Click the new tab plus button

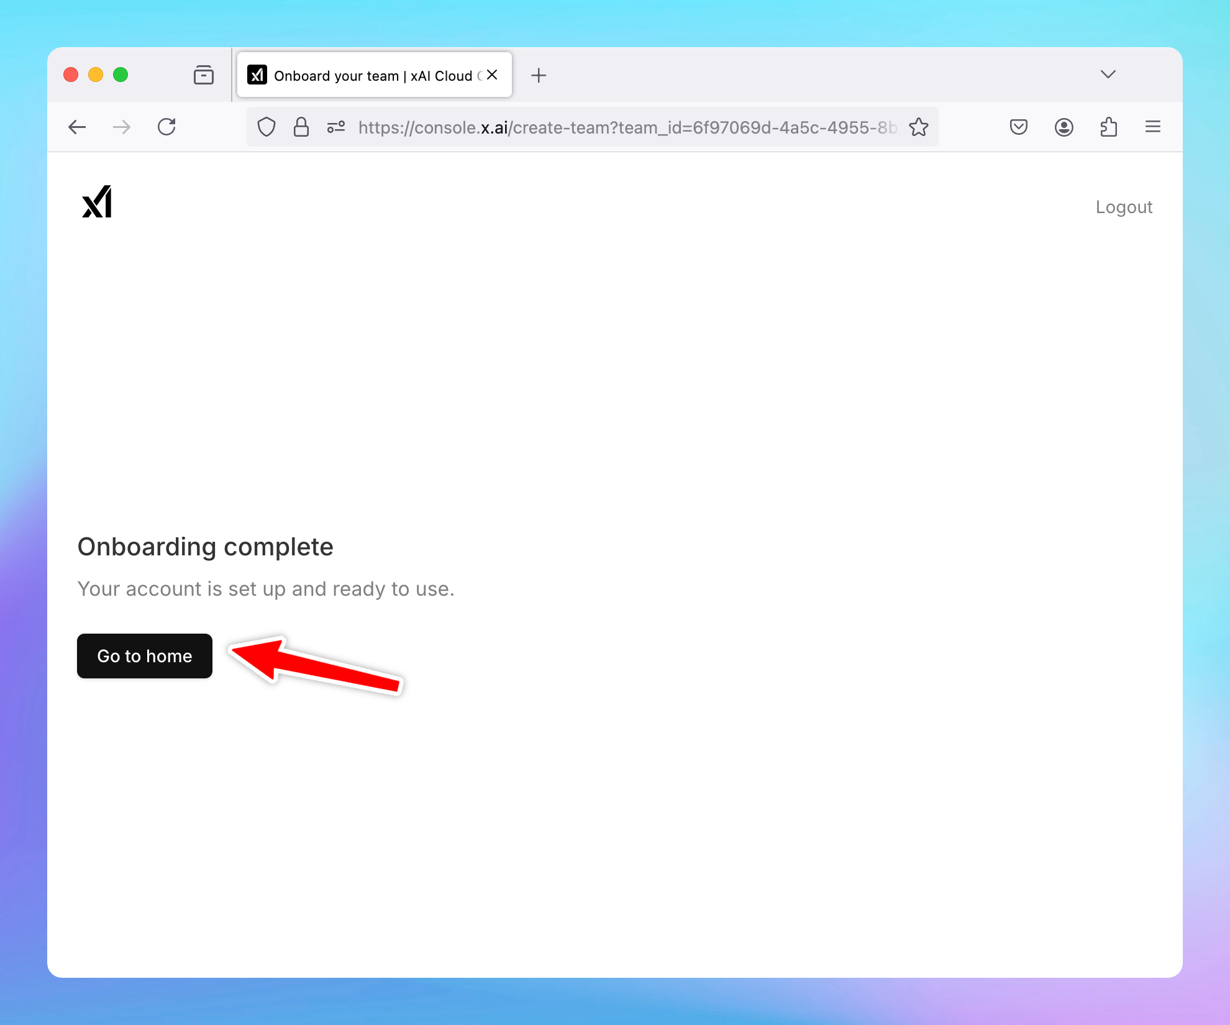tap(539, 75)
